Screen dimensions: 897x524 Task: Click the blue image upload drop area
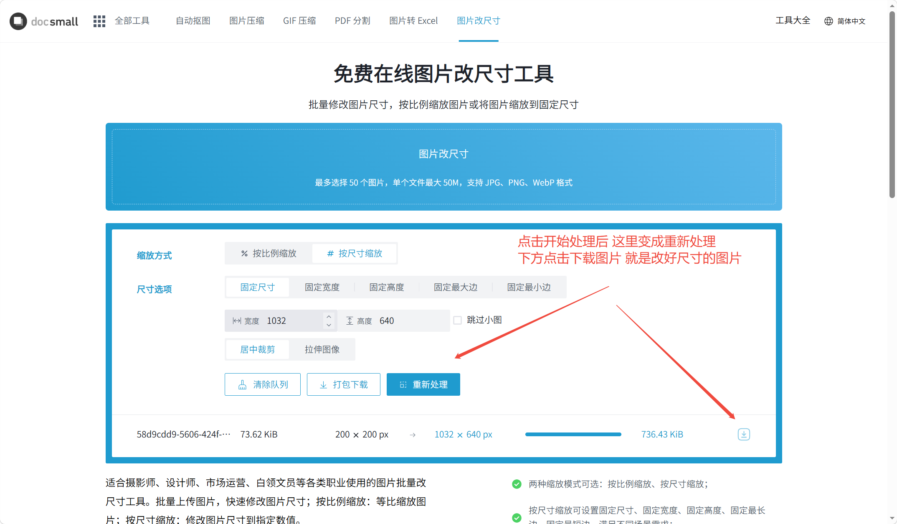pos(444,167)
